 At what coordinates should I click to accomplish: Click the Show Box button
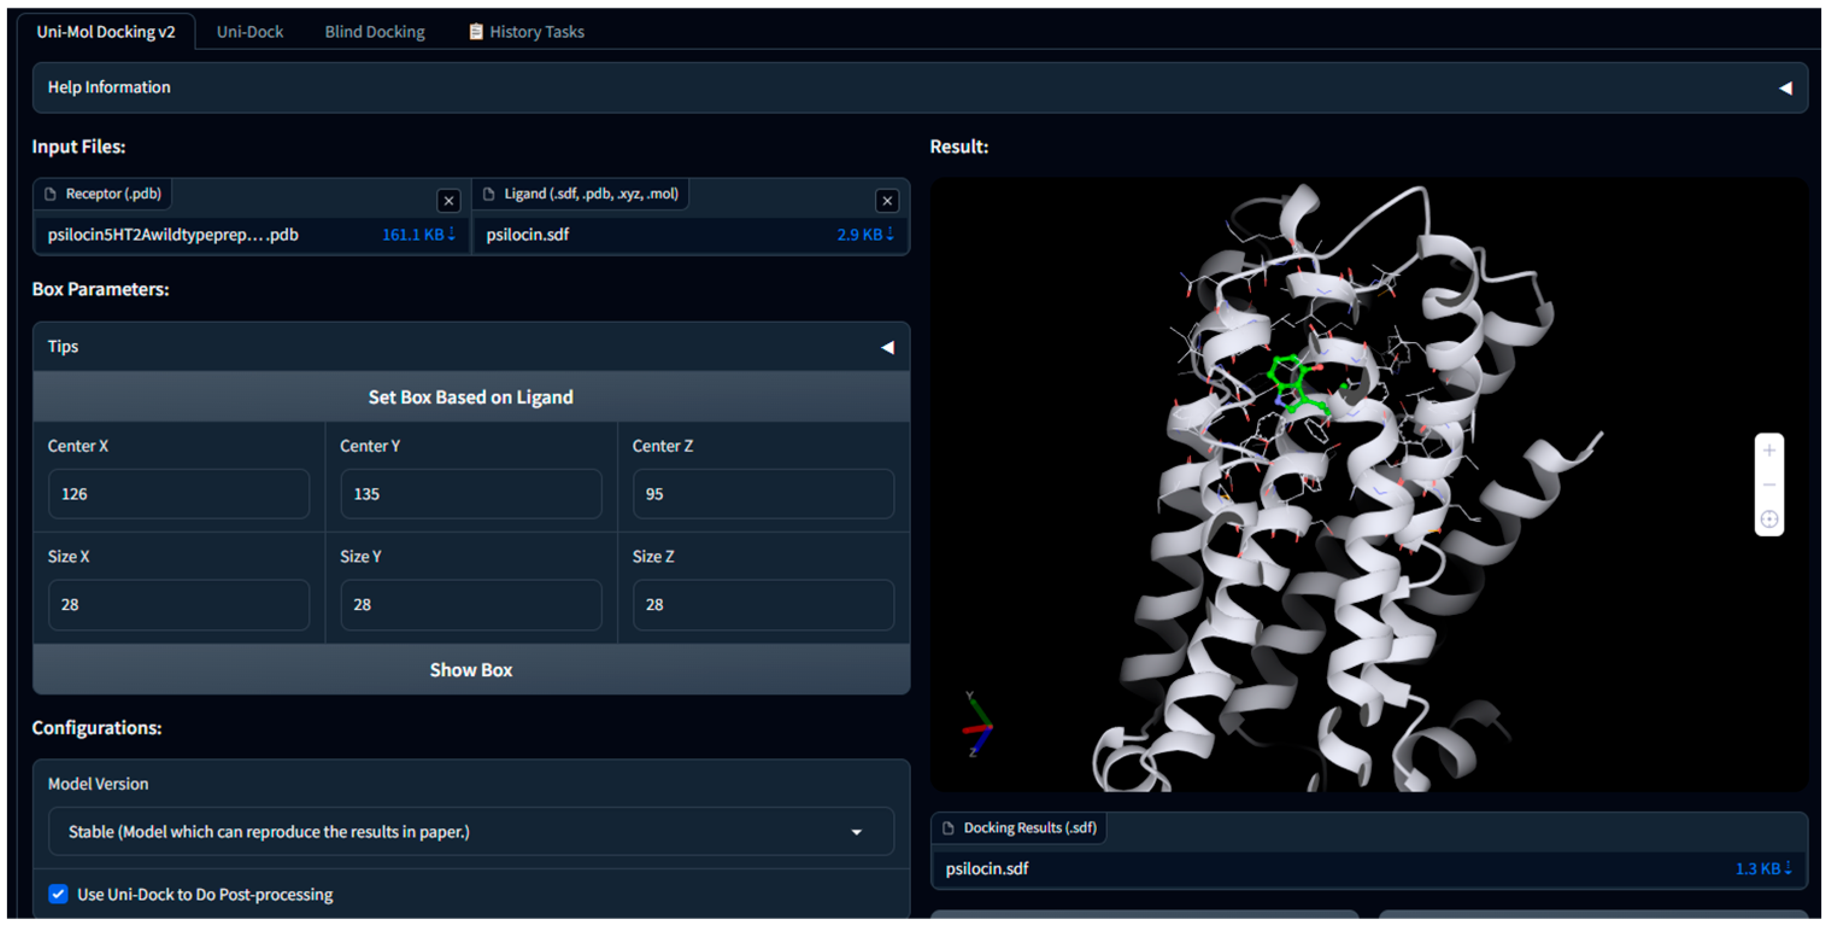point(471,670)
